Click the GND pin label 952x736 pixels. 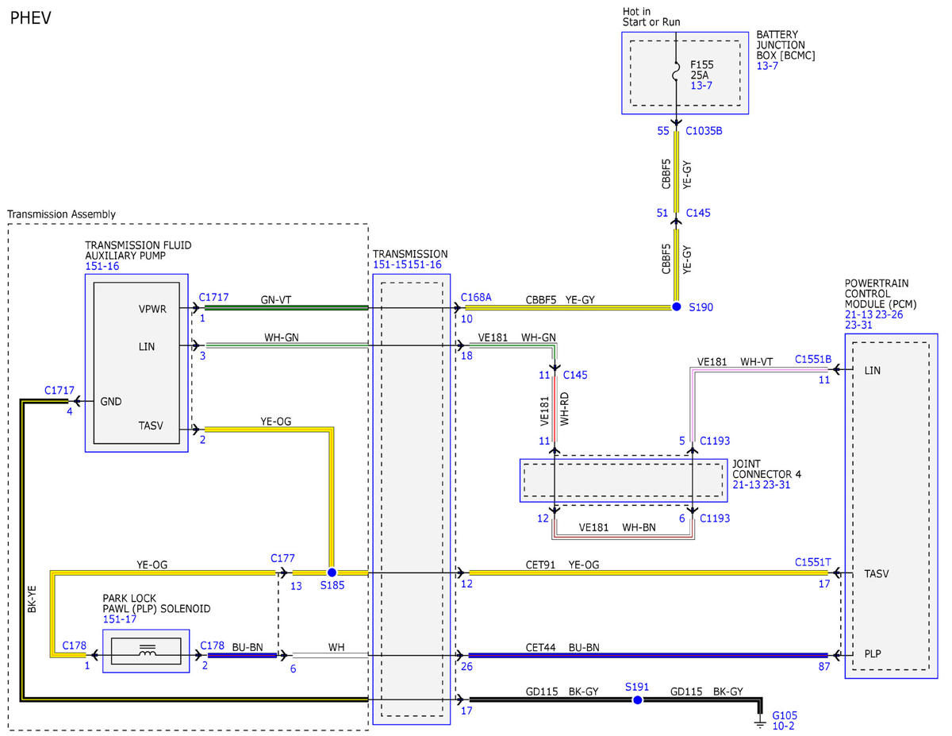111,402
